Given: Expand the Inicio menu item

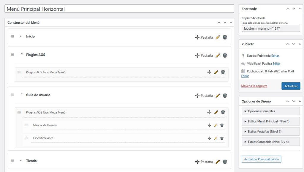Looking at the screenshot, I should [x=21, y=36].
